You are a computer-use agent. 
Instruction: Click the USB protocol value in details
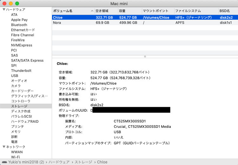pyautogui.click(x=117, y=132)
